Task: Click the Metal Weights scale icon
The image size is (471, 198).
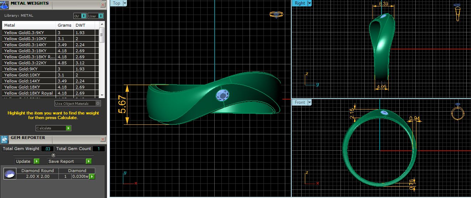Action: tap(5, 5)
